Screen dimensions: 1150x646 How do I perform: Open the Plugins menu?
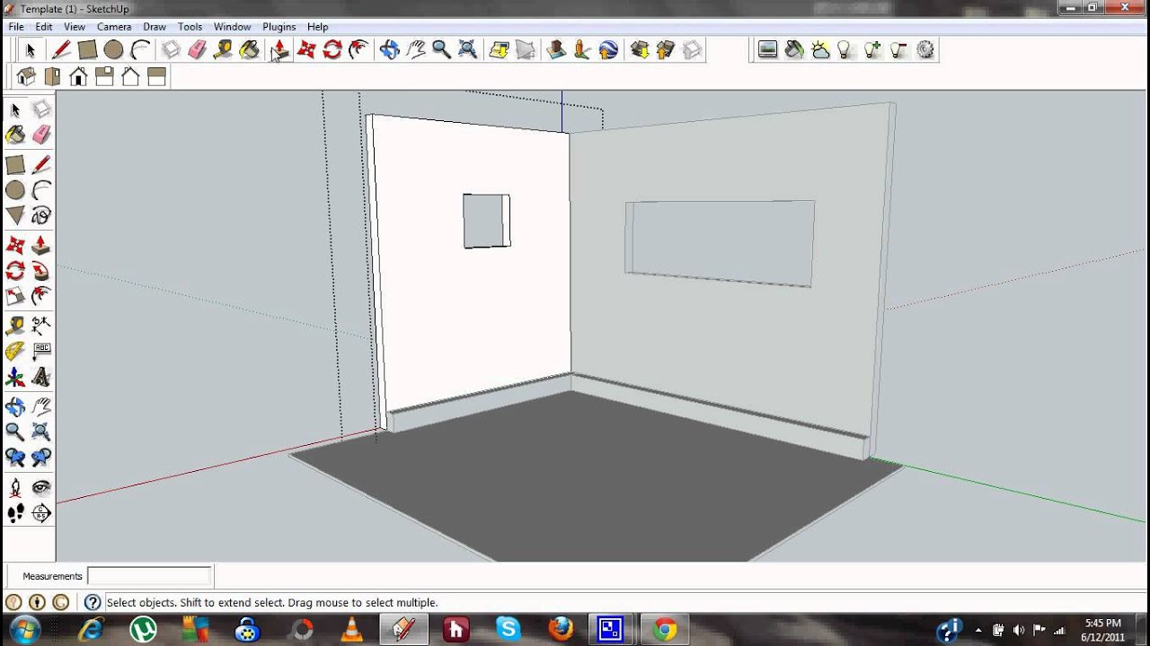[x=279, y=27]
